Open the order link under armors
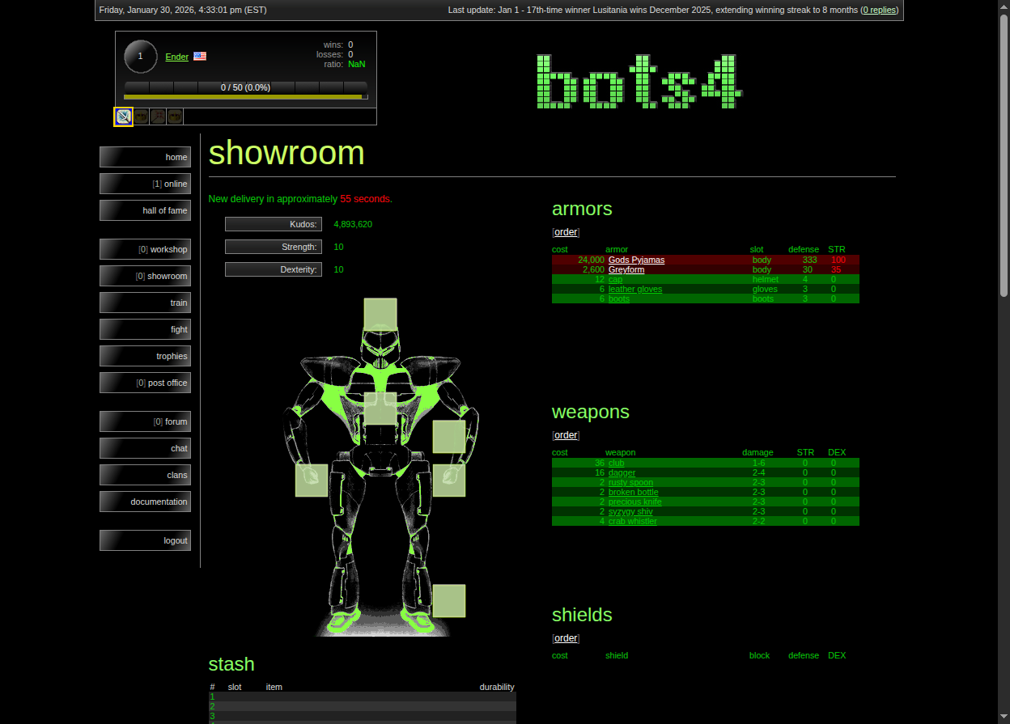The image size is (1010, 724). [566, 232]
